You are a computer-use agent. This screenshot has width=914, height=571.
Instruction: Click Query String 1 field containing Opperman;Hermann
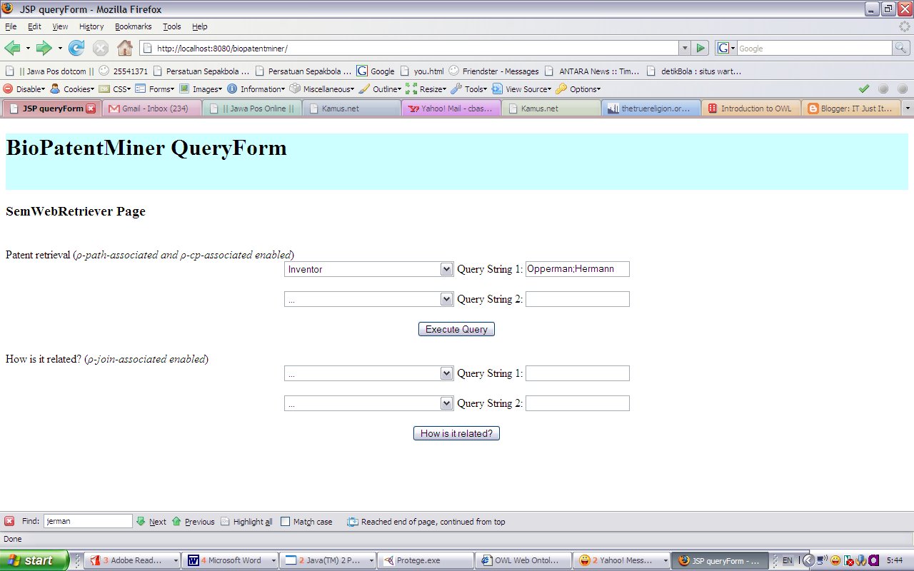click(577, 269)
